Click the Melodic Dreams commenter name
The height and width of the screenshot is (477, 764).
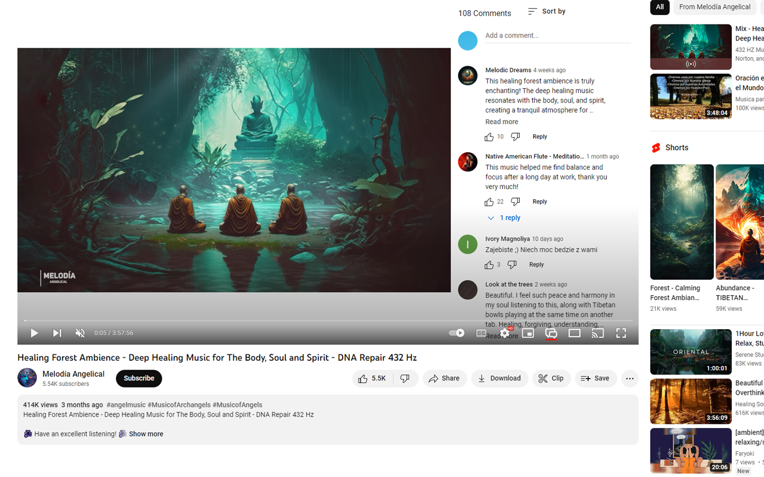point(508,70)
